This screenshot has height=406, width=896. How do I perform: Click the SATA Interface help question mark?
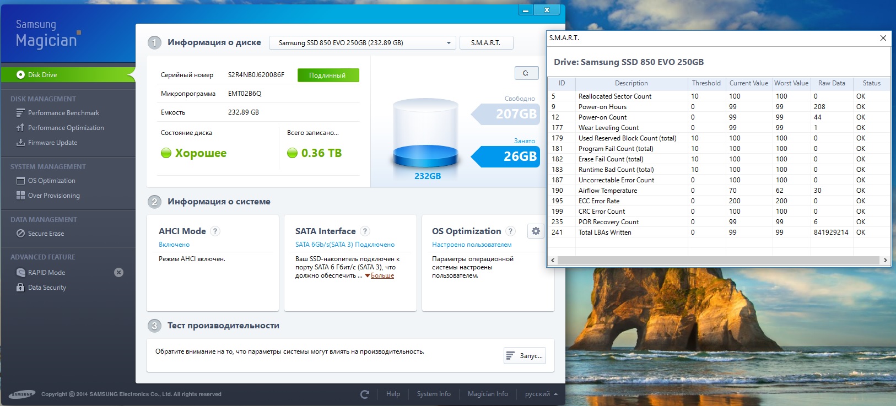[x=365, y=231]
